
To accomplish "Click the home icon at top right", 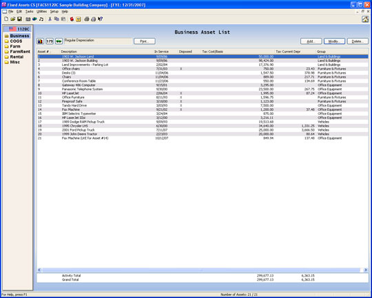I will [x=365, y=19].
